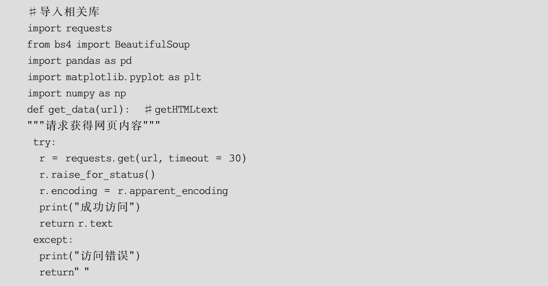This screenshot has height=286, width=548.
Task: Click the import numpy as np line
Action: click(x=77, y=94)
